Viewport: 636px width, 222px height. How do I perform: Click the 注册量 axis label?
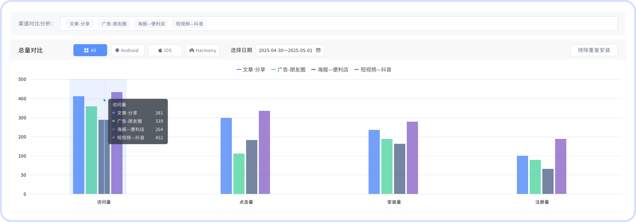(x=542, y=202)
